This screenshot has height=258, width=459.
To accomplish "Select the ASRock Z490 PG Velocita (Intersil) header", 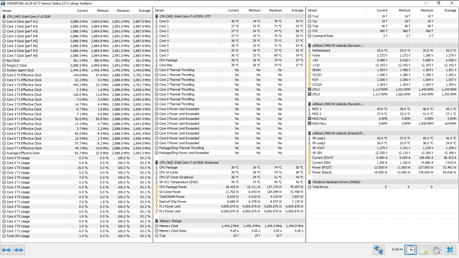I will coord(382,133).
